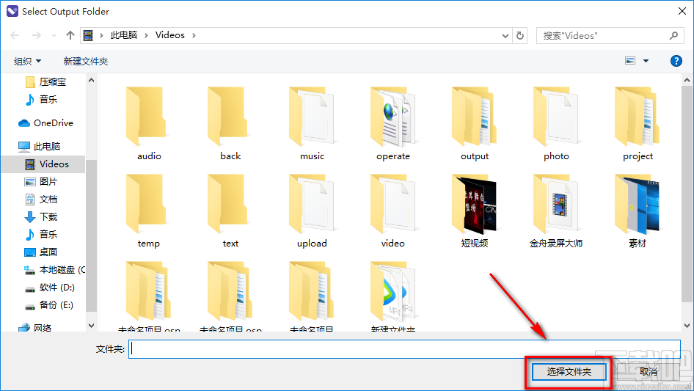The width and height of the screenshot is (694, 391).
Task: Select the temp folder
Action: tap(149, 211)
